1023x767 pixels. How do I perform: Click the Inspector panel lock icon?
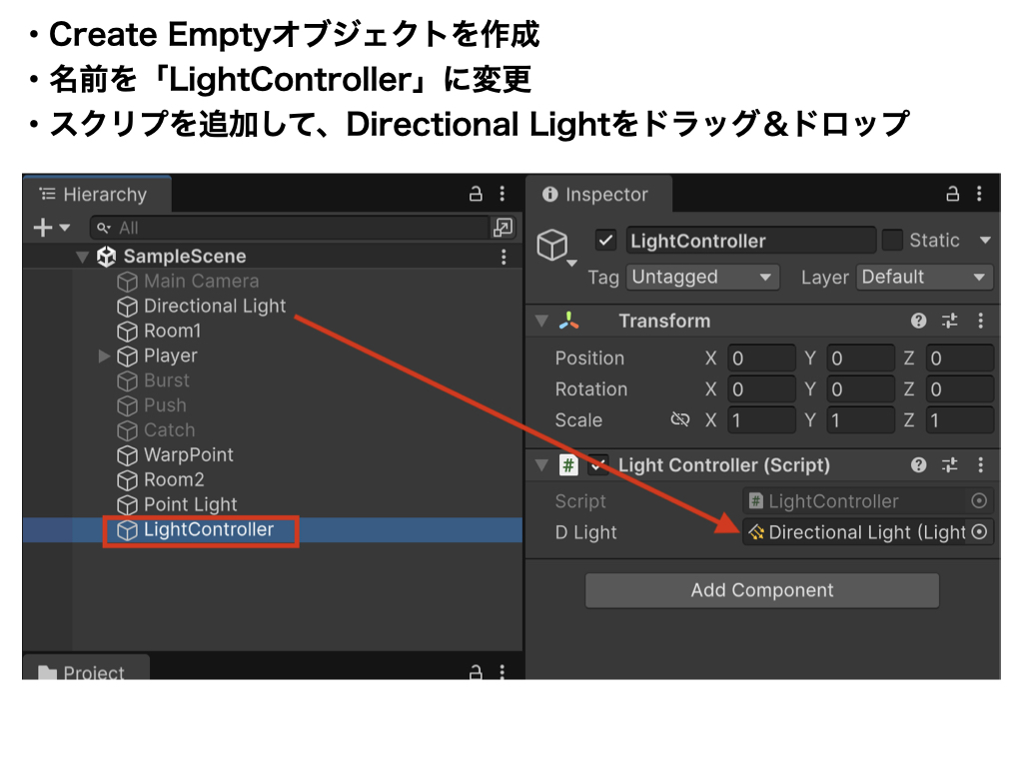coord(953,195)
